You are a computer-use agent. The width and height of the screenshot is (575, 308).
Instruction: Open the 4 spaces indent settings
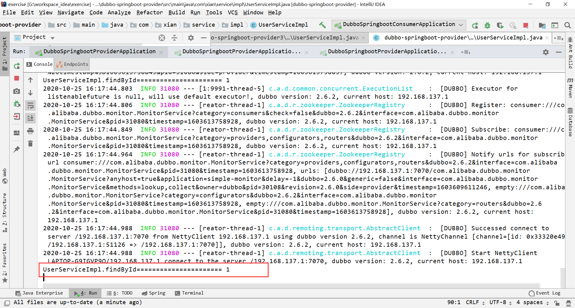coord(533,302)
